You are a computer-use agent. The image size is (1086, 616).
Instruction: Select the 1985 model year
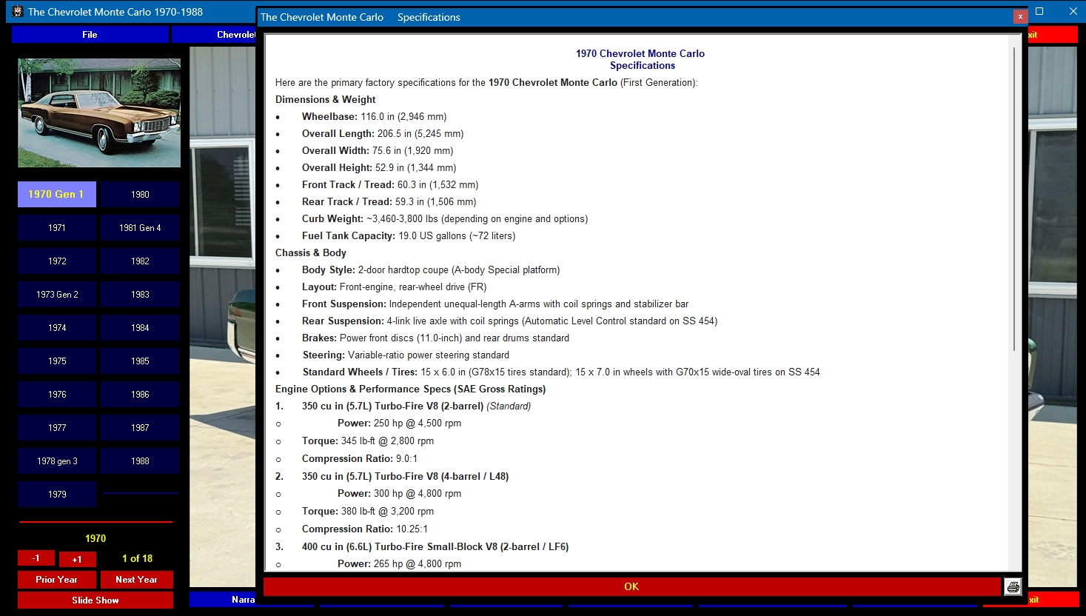tap(140, 361)
